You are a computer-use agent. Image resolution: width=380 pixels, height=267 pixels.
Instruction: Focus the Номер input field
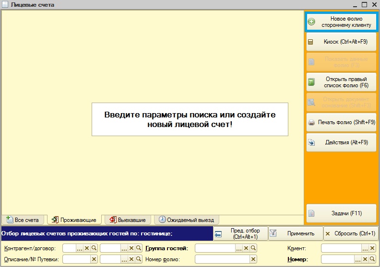point(338,259)
